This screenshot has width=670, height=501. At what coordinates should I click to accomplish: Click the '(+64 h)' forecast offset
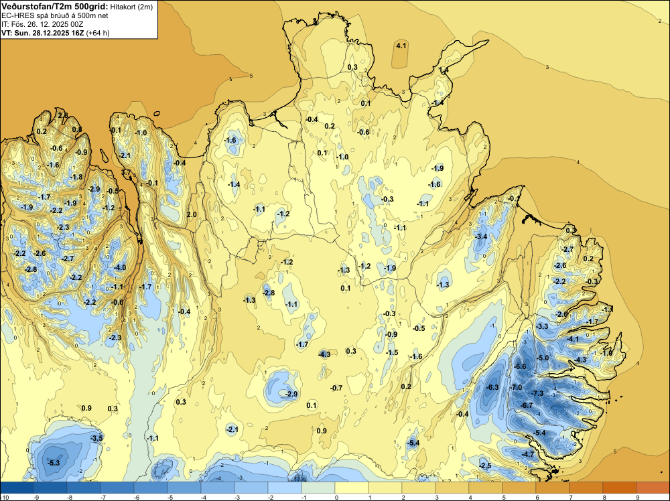click(x=98, y=33)
